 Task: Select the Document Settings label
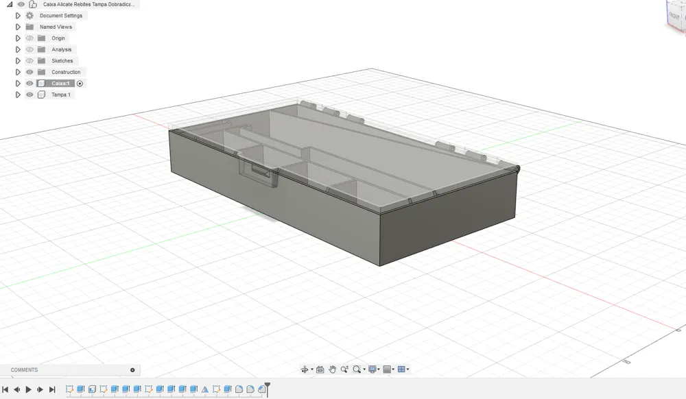tap(61, 15)
